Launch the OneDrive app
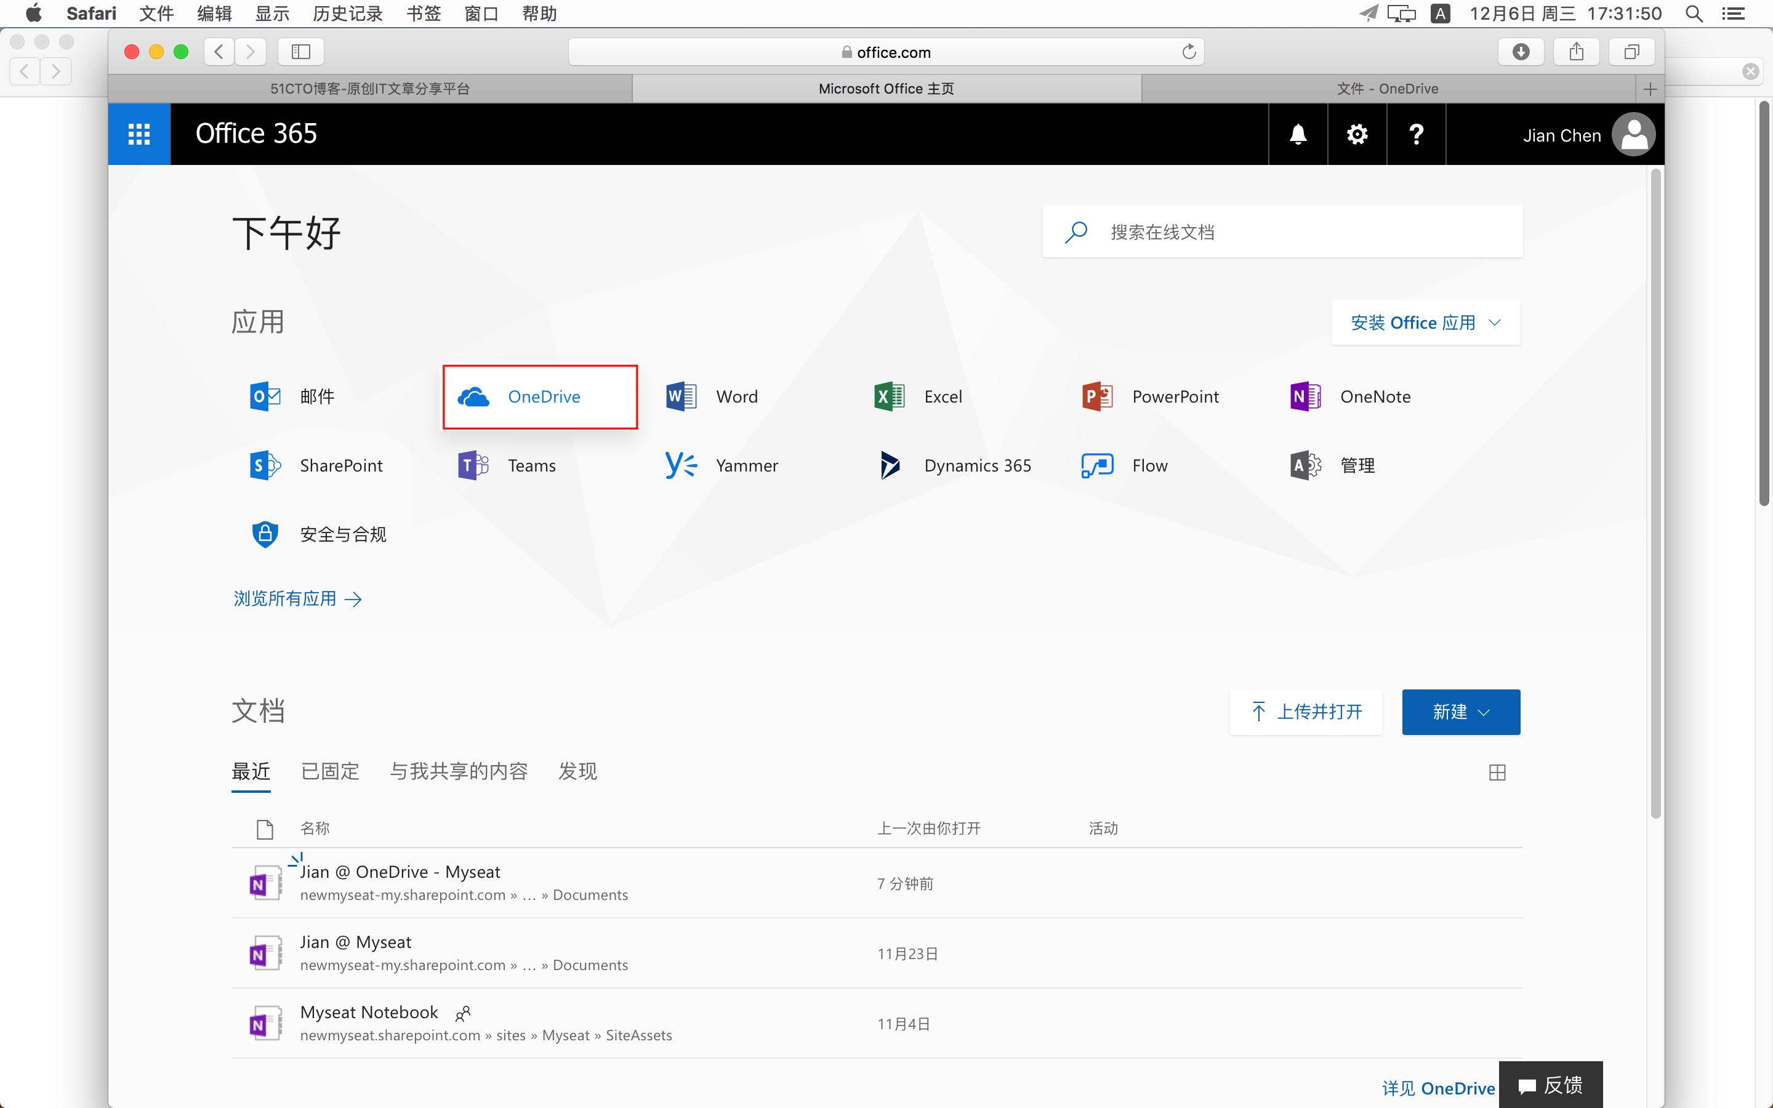This screenshot has height=1108, width=1773. point(540,396)
